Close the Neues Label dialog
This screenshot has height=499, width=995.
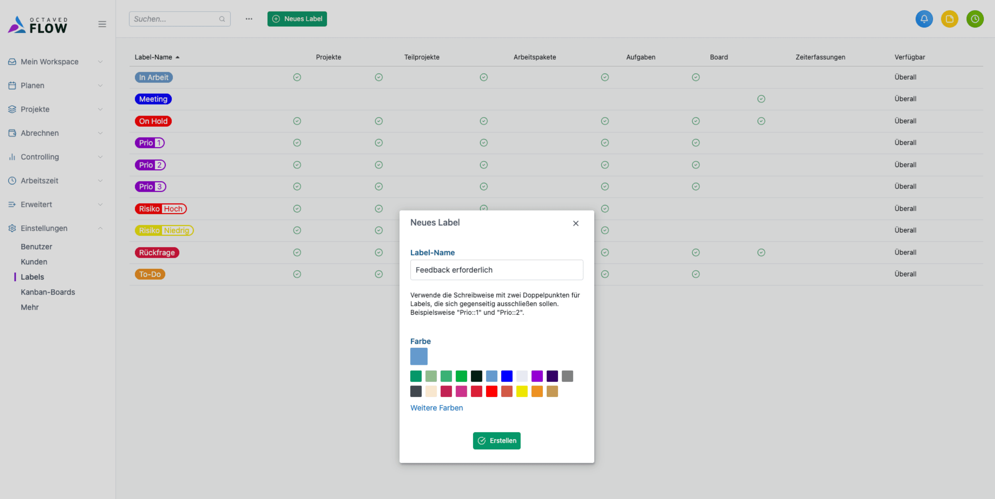tap(575, 223)
